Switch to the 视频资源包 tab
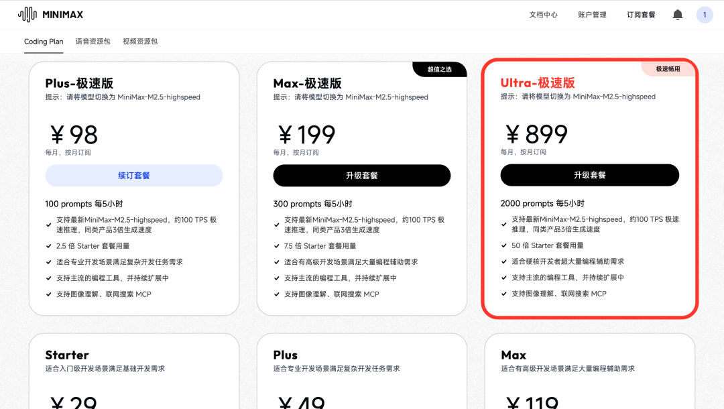The width and height of the screenshot is (724, 409). pyautogui.click(x=140, y=42)
